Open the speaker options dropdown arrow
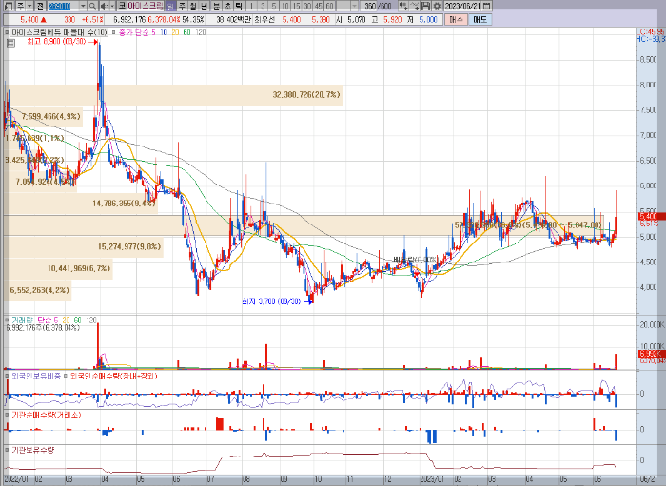The height and width of the screenshot is (486, 666). click(112, 6)
